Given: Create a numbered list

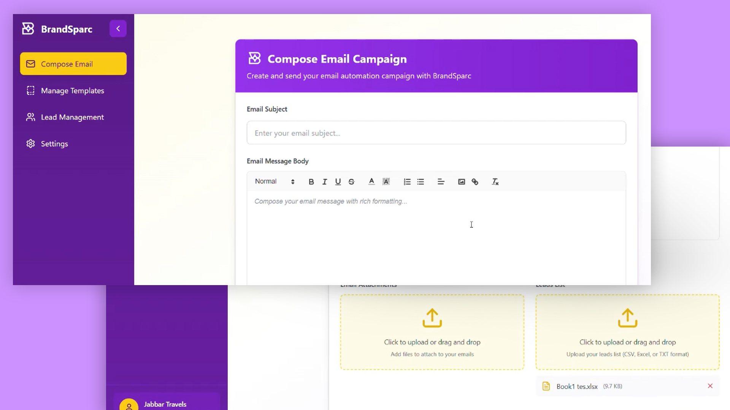Looking at the screenshot, I should 407,181.
